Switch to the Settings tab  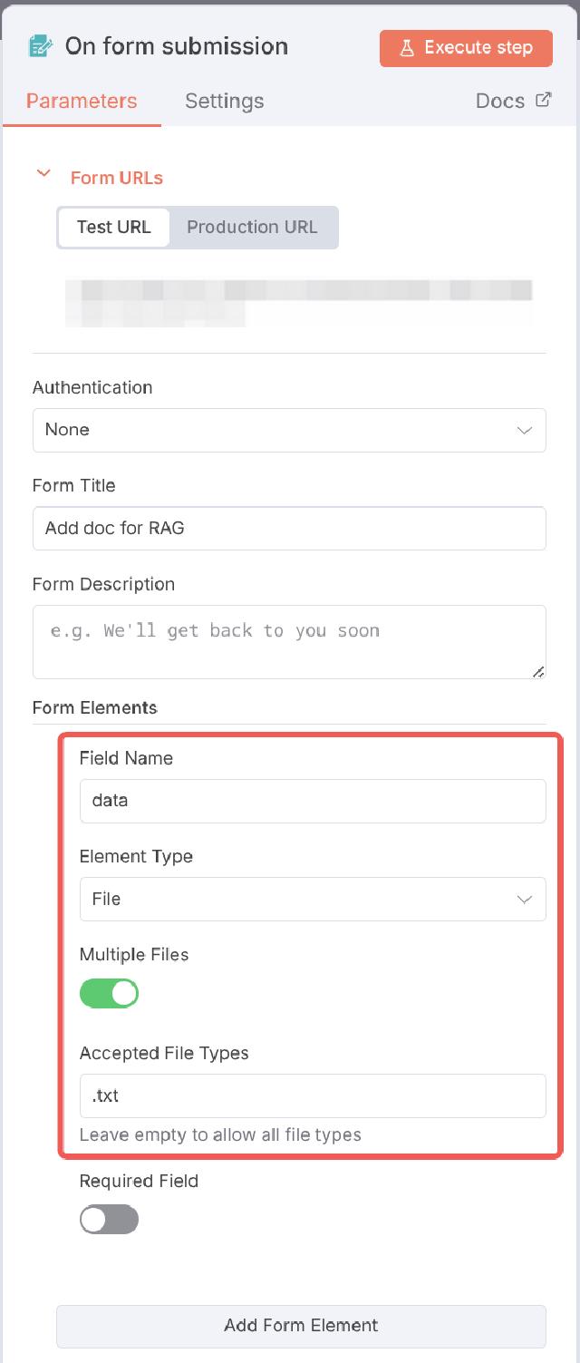(224, 101)
